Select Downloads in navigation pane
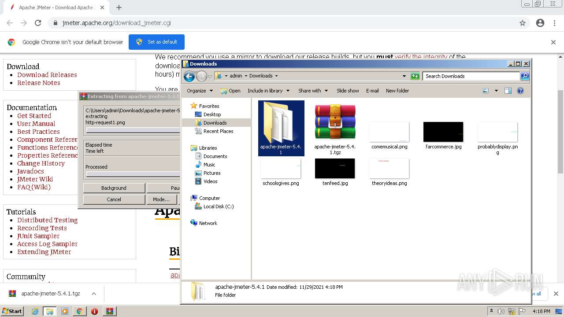The width and height of the screenshot is (564, 317). [x=215, y=123]
